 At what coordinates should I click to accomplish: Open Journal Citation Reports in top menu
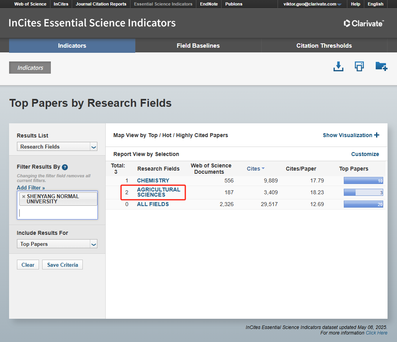101,4
